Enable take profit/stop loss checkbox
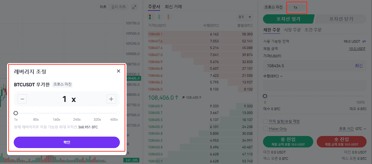372x164 pixels. (265, 121)
